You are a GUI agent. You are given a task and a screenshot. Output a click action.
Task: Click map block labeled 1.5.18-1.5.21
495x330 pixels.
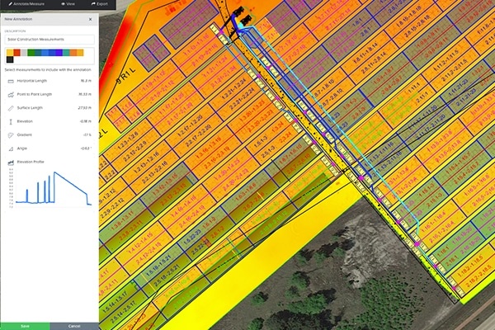pyautogui.click(x=157, y=266)
